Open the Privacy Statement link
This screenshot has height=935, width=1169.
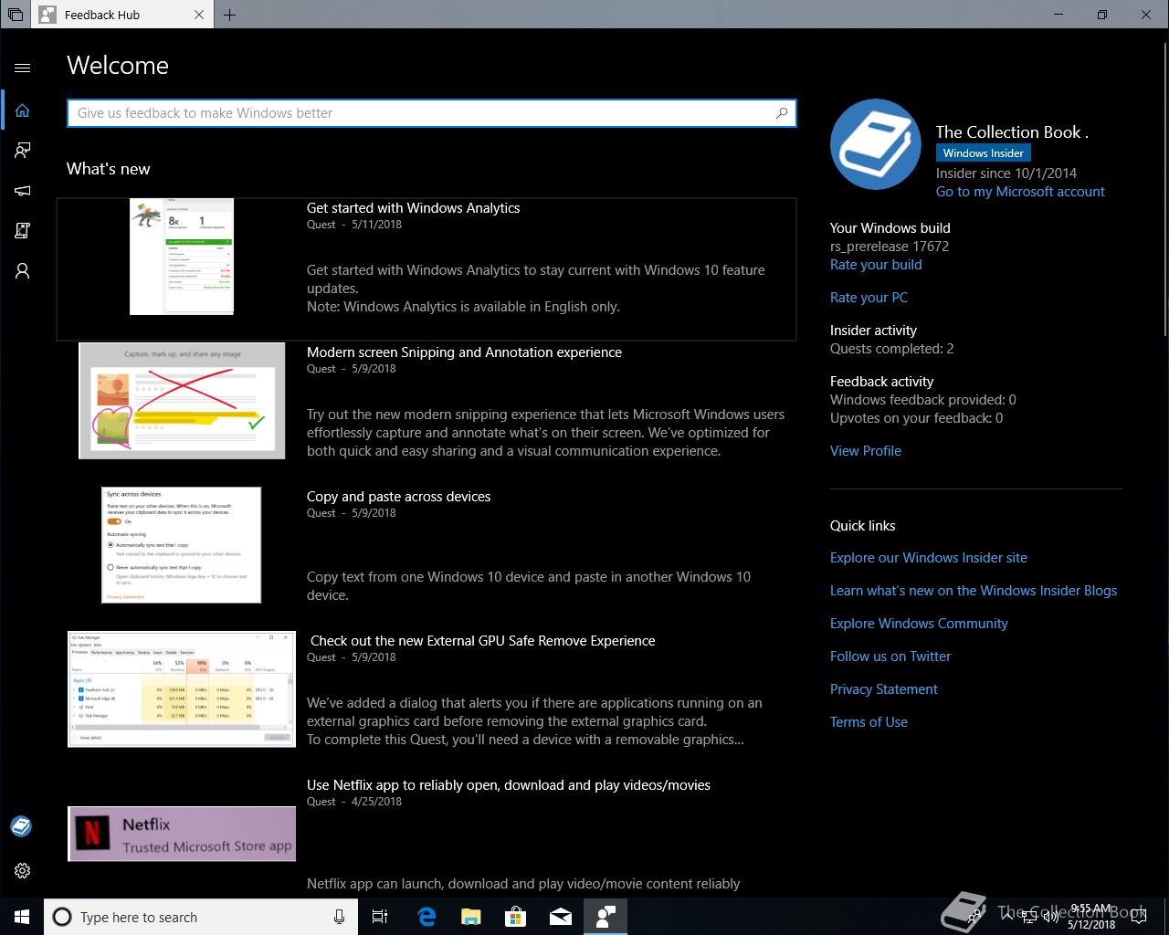click(x=884, y=689)
